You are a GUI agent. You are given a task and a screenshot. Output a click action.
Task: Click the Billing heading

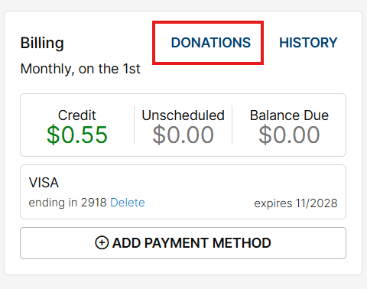click(42, 43)
